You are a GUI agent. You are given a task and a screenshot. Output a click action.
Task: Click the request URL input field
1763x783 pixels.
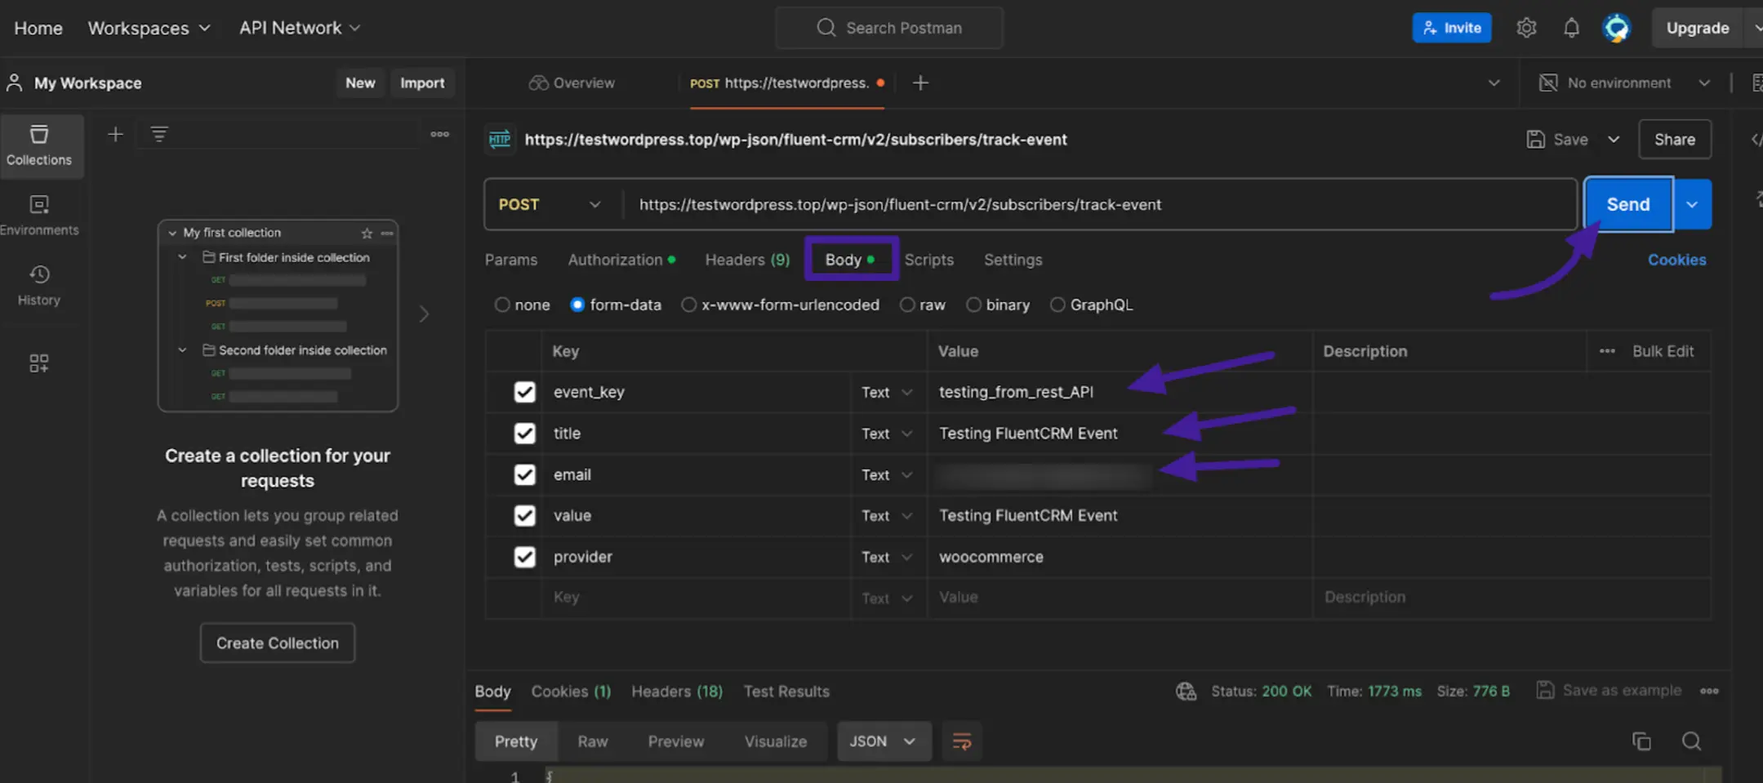click(1099, 204)
